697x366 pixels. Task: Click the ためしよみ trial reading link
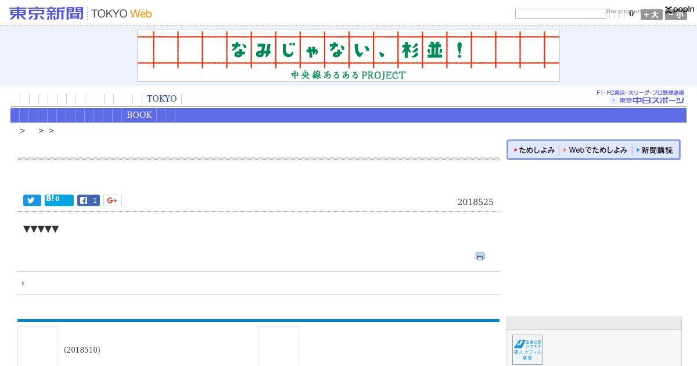tap(534, 150)
